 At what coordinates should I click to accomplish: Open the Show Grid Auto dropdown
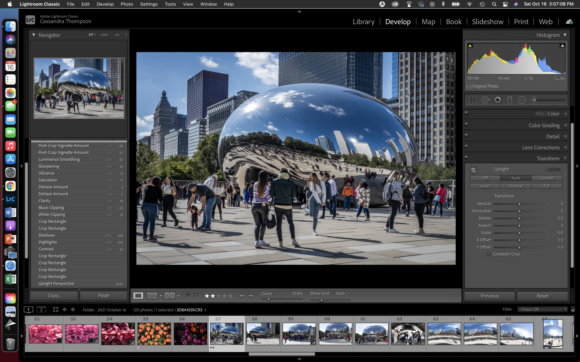(x=343, y=293)
